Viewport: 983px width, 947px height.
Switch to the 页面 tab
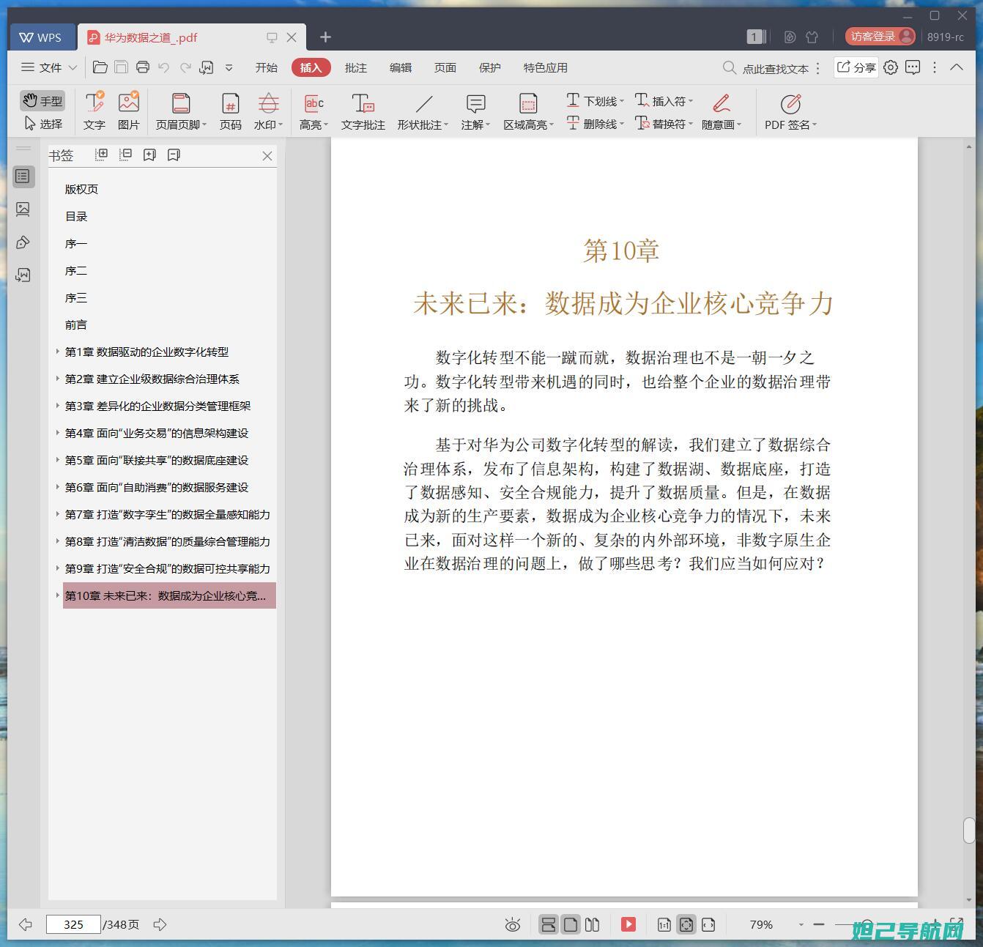(x=445, y=67)
